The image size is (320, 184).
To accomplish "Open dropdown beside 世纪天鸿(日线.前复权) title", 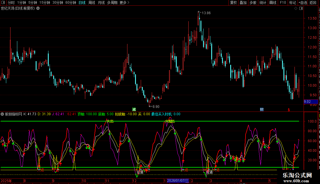I will click(x=38, y=8).
